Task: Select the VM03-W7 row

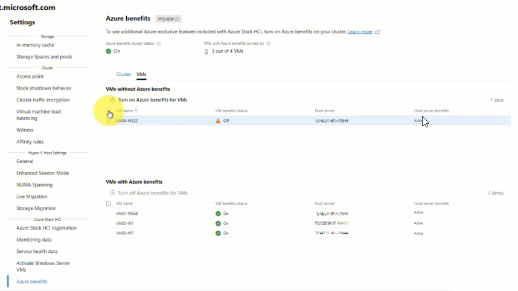Action: (x=309, y=233)
